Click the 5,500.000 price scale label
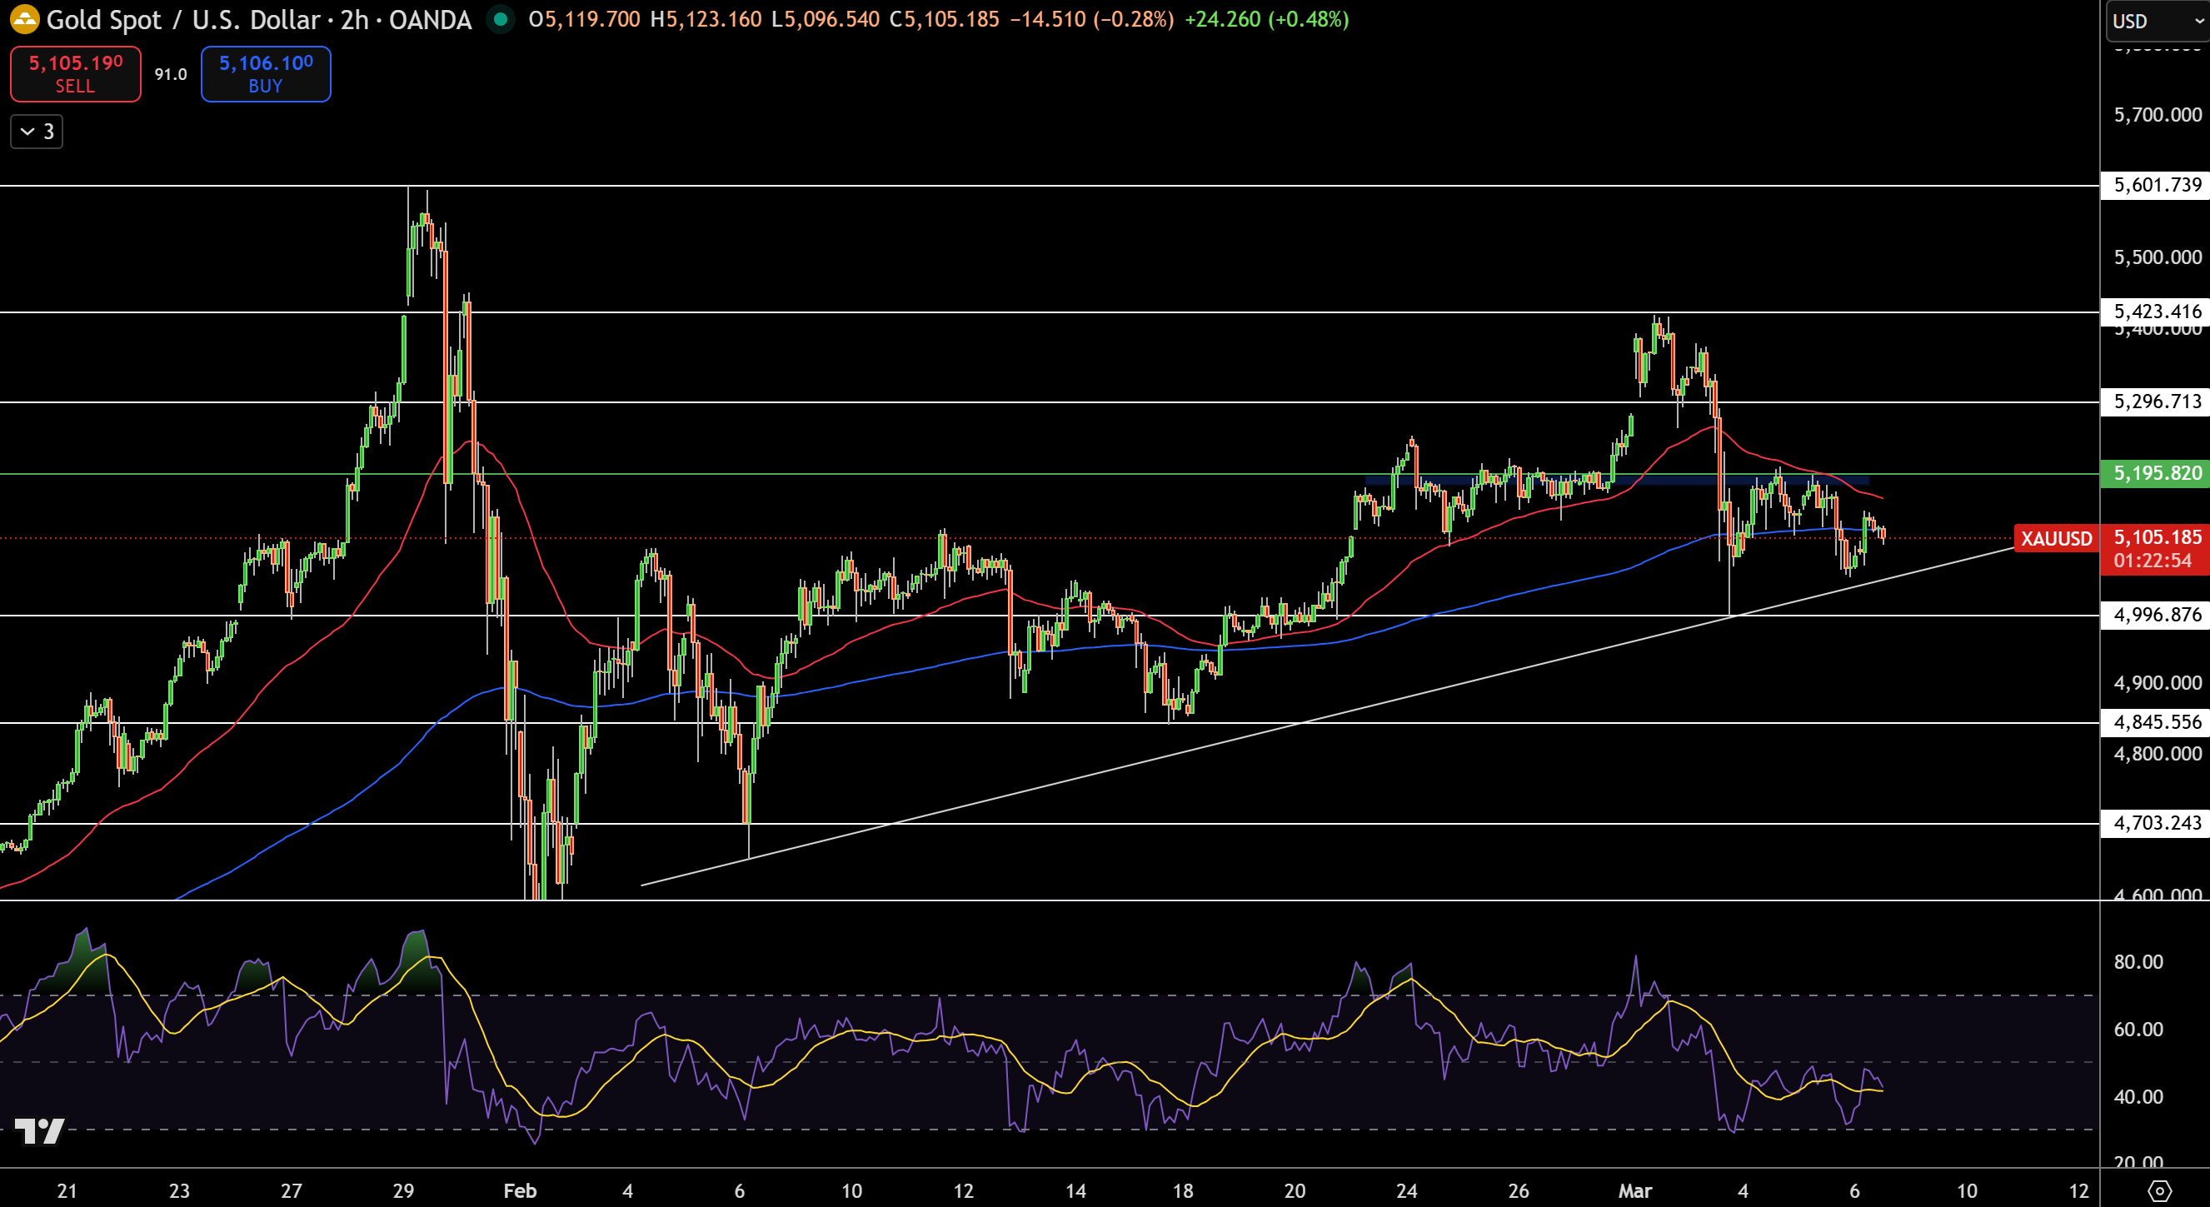 pos(2157,257)
